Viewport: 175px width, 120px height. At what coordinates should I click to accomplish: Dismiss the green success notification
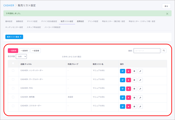[x=167, y=14]
